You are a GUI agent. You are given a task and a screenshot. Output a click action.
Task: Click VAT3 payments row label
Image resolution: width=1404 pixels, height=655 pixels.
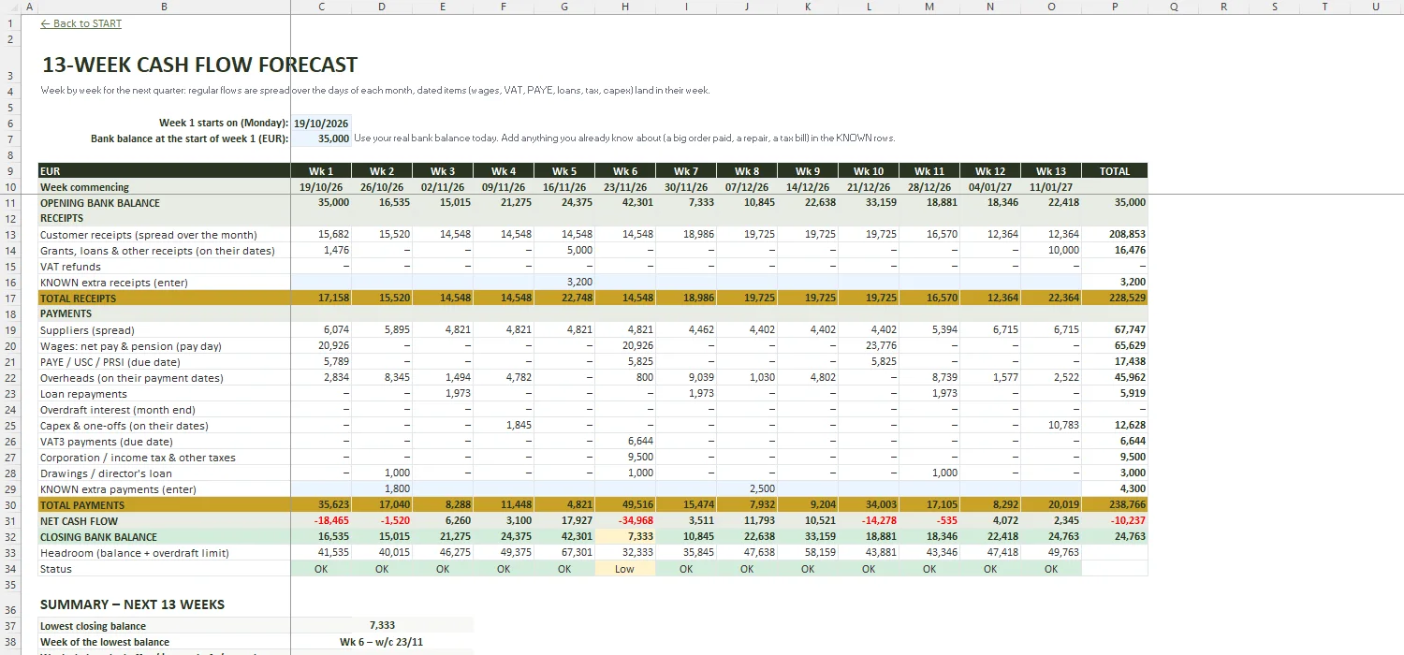107,442
